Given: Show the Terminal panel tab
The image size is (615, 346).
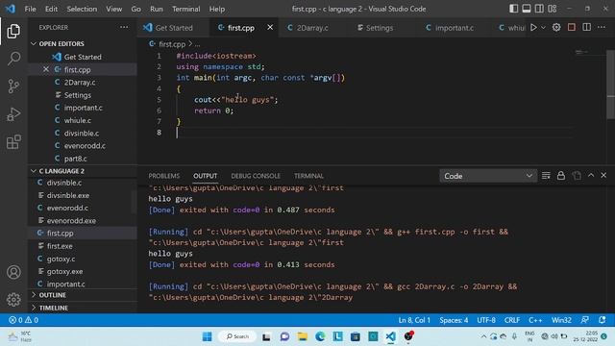Looking at the screenshot, I should (x=308, y=176).
